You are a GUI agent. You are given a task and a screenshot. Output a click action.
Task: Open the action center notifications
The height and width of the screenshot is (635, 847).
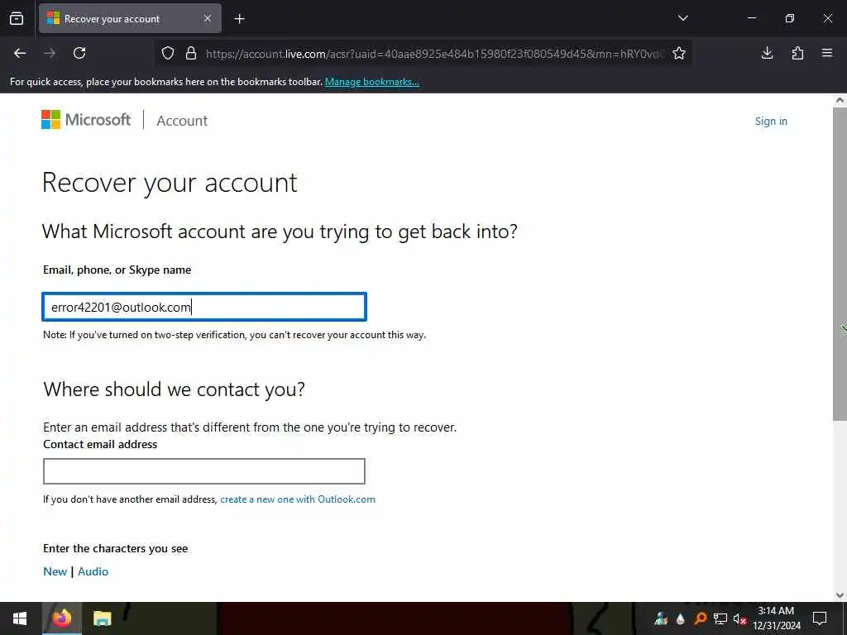click(820, 618)
